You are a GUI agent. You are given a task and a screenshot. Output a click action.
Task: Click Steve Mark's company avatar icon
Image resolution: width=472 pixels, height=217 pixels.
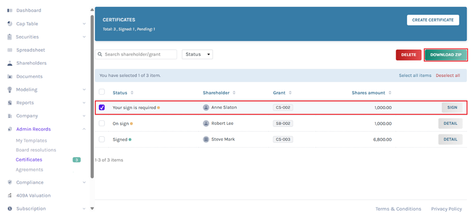point(206,139)
